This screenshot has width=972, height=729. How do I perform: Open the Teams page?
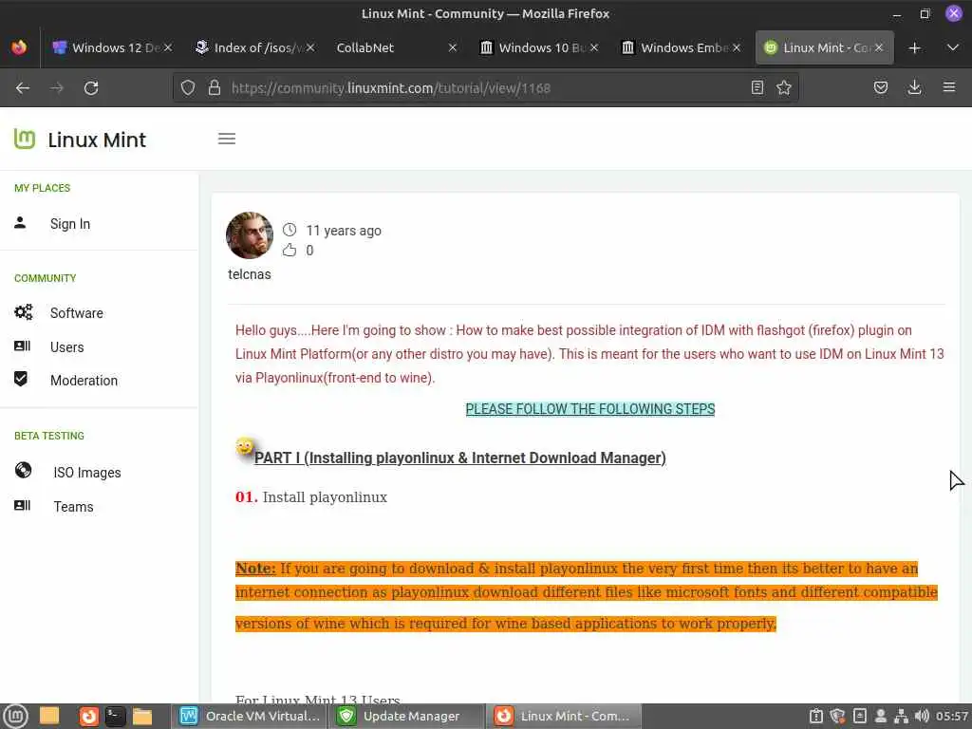coord(73,507)
